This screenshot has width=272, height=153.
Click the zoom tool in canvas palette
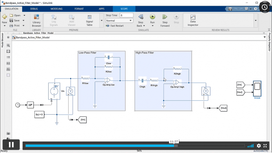[x=8, y=45]
